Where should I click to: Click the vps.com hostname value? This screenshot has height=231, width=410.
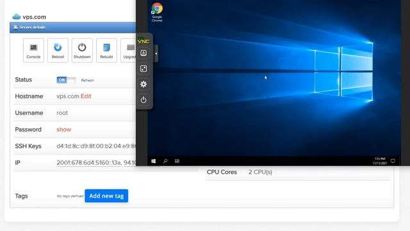point(68,96)
